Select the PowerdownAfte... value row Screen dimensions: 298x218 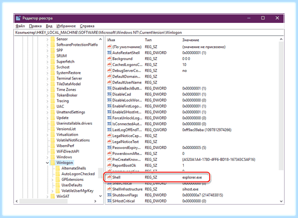point(192,153)
